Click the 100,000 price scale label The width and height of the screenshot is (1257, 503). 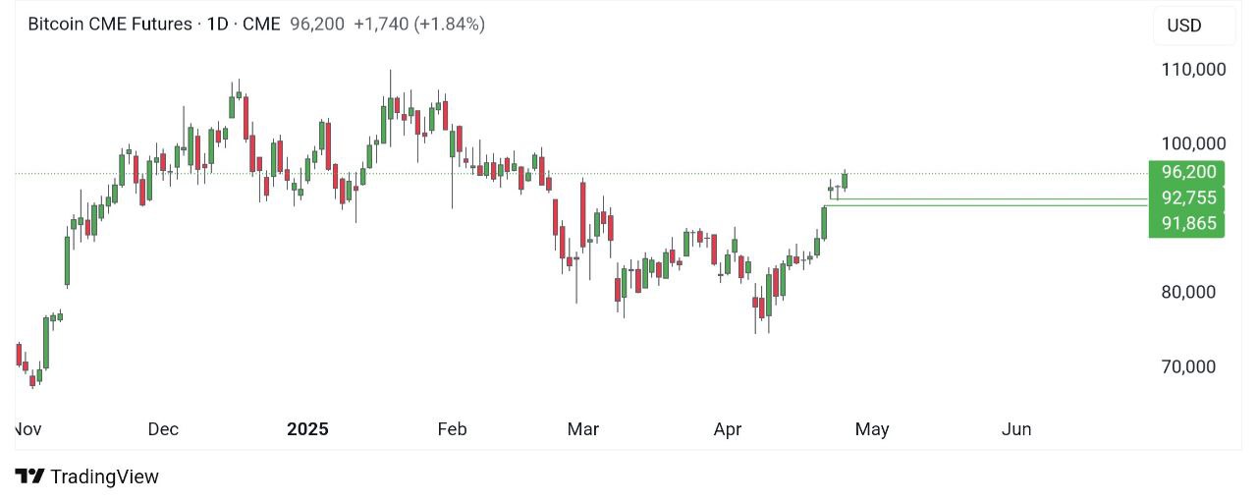point(1193,143)
